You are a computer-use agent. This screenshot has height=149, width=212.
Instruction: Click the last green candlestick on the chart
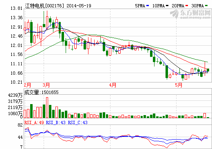tap(208, 70)
